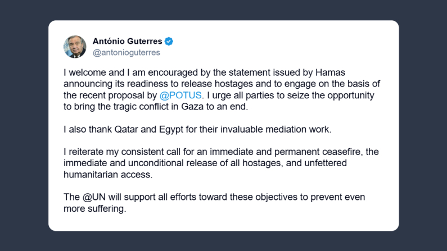
Task: Click the word Qatar in the tweet
Action: click(115, 129)
